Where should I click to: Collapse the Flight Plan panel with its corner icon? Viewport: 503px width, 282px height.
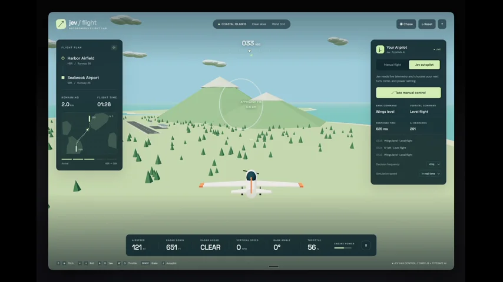pos(114,48)
